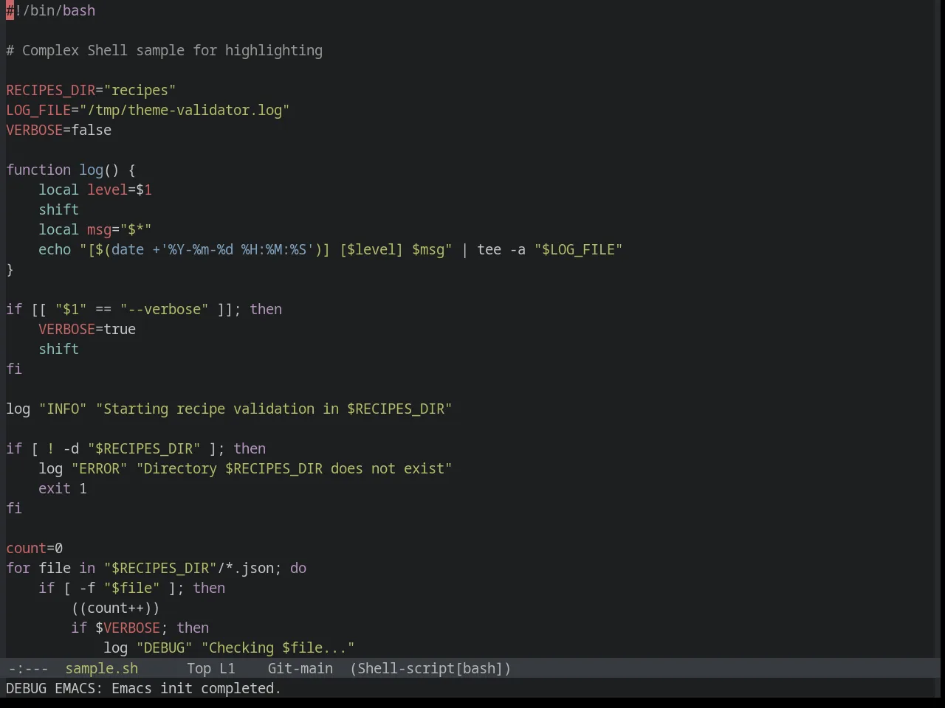
Task: Click the minibuffer message area
Action: click(472, 688)
